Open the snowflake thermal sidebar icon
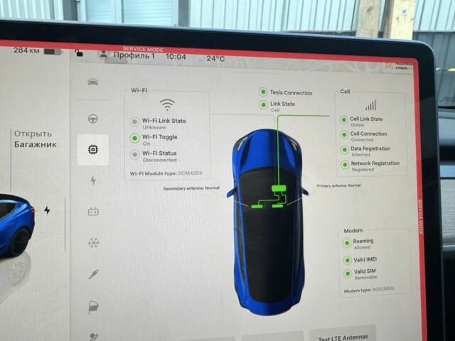The height and width of the screenshot is (341, 455). click(x=93, y=242)
